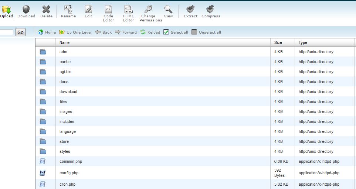This screenshot has height=189, width=356.
Task: Check the Select all checkbox
Action: 166,32
